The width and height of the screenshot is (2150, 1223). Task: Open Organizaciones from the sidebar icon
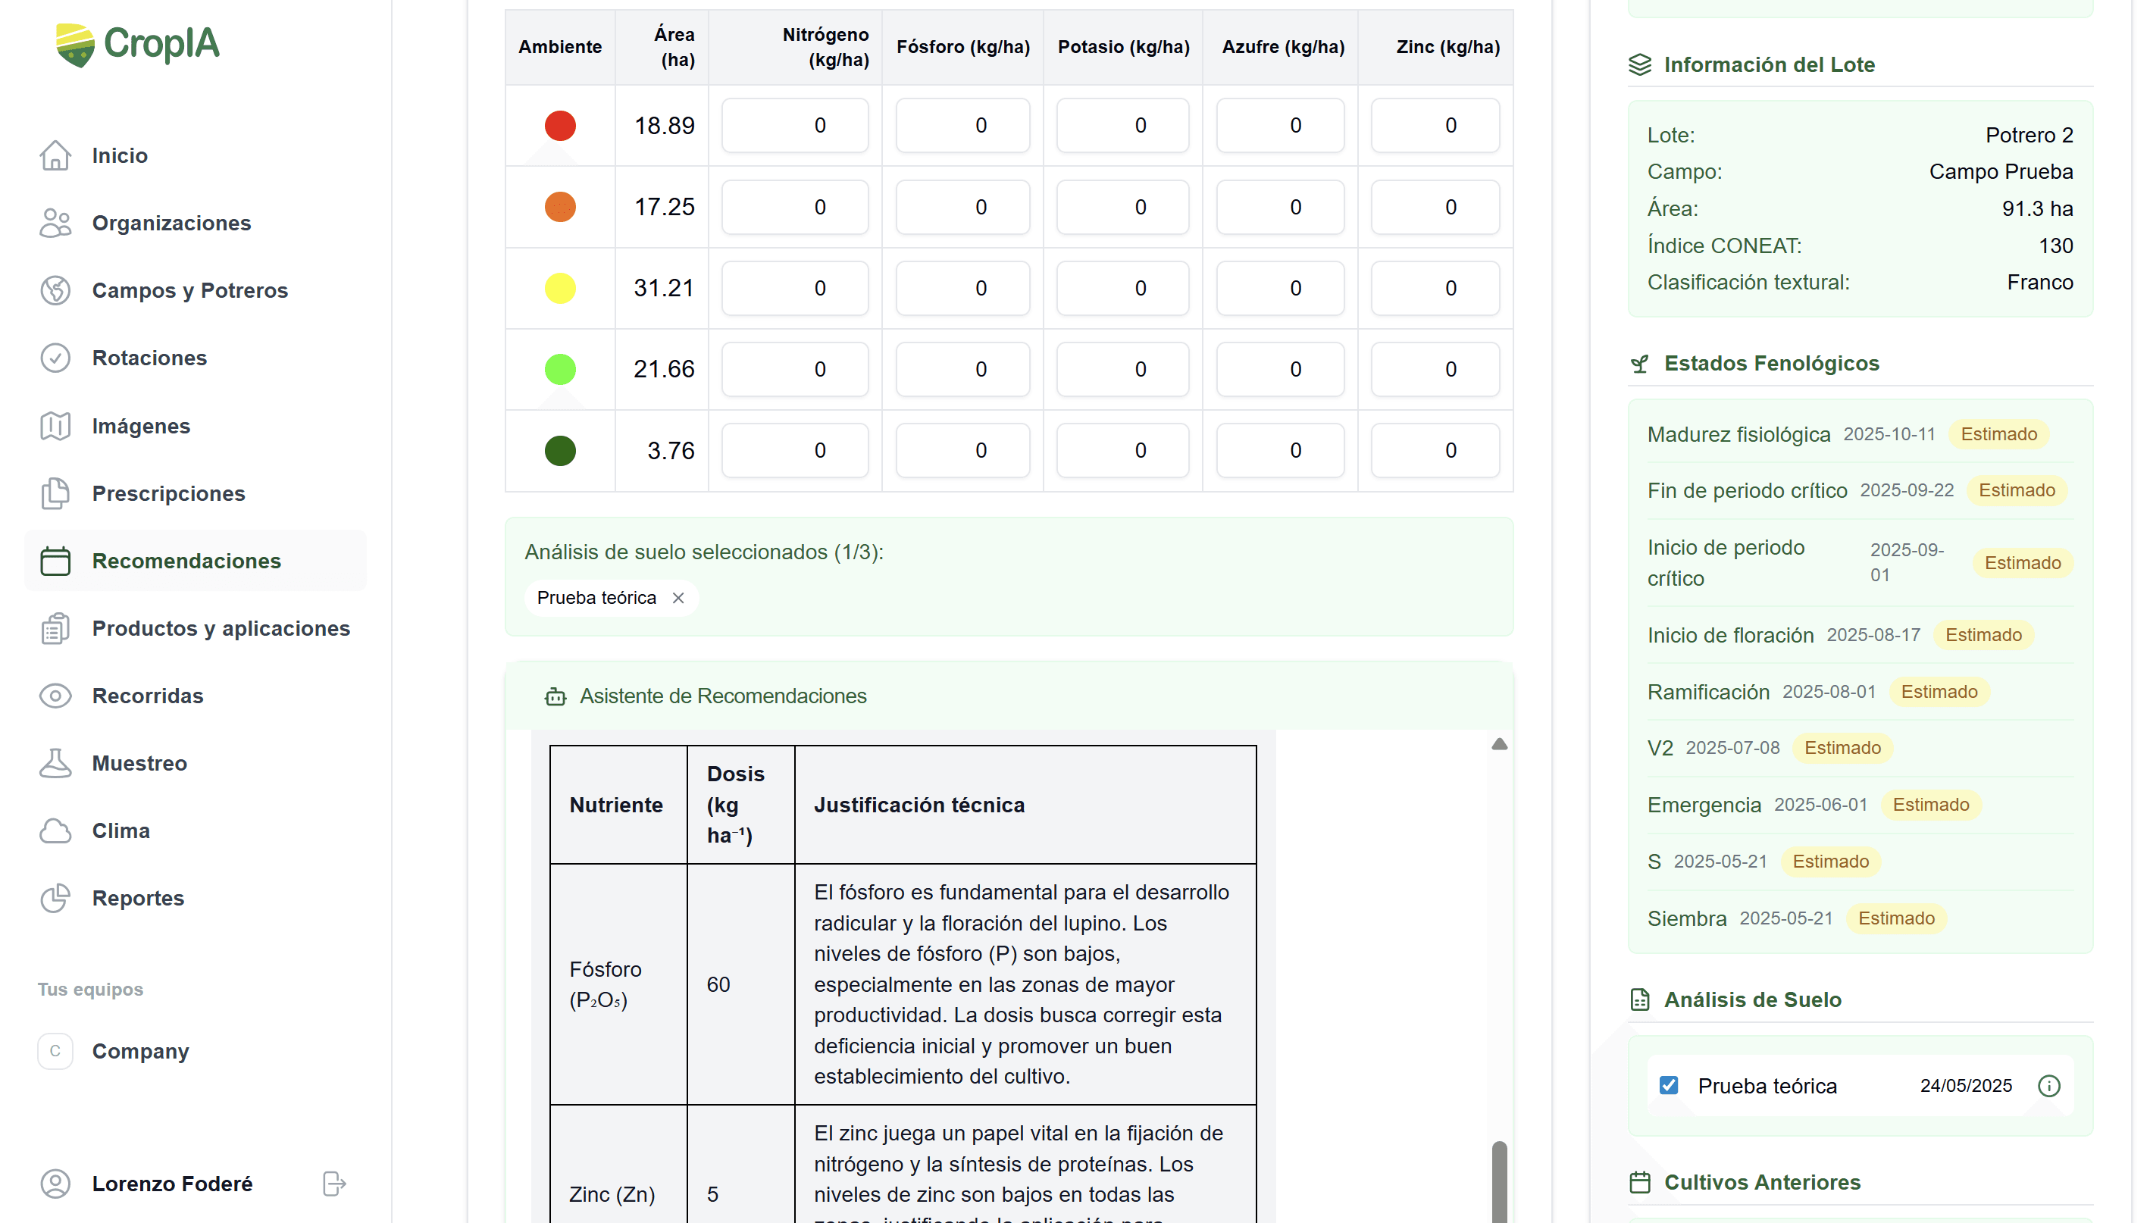click(x=55, y=223)
